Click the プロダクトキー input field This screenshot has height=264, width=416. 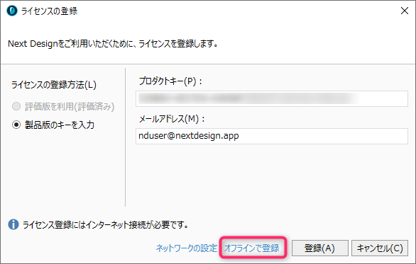(x=272, y=98)
